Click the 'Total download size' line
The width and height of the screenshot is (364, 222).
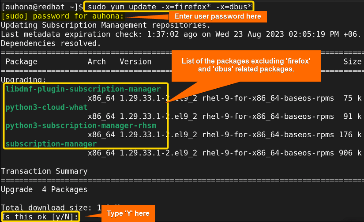point(51,207)
